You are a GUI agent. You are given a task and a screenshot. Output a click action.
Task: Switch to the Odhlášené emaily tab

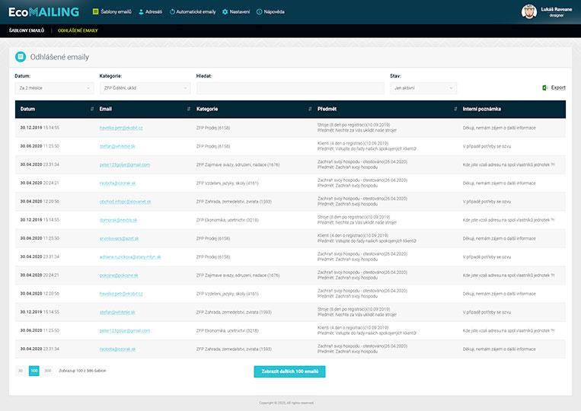coord(78,30)
